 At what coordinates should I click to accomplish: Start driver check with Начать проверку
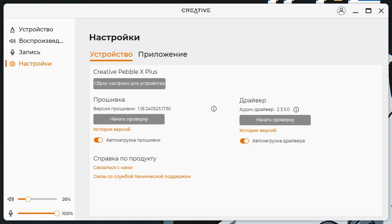point(275,120)
